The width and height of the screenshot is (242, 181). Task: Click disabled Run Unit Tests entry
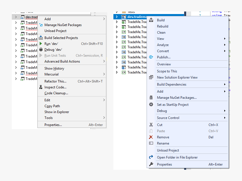coord(72,55)
